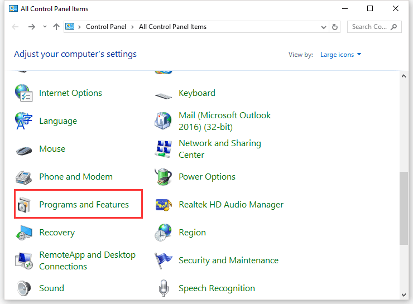Open the Programs and Features link
This screenshot has height=304, width=413.
pyautogui.click(x=84, y=205)
